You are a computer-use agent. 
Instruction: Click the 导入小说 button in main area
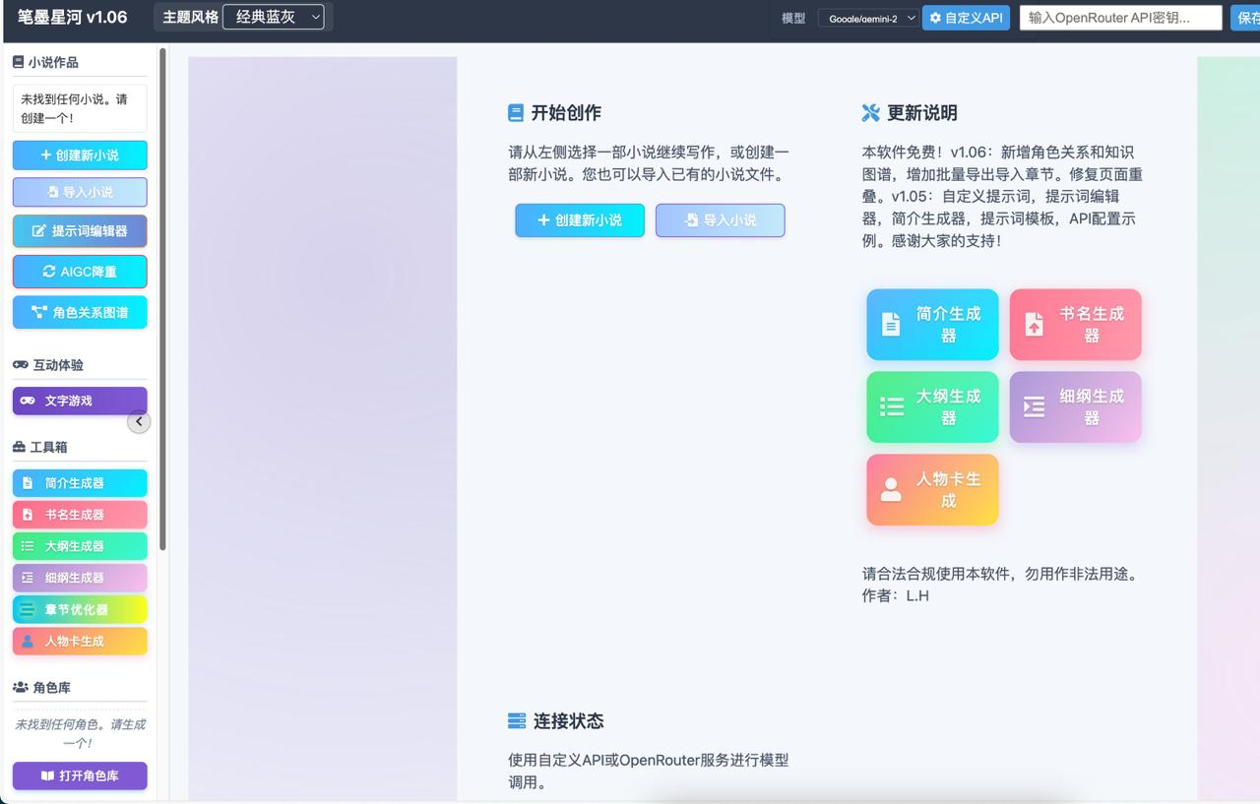point(720,220)
